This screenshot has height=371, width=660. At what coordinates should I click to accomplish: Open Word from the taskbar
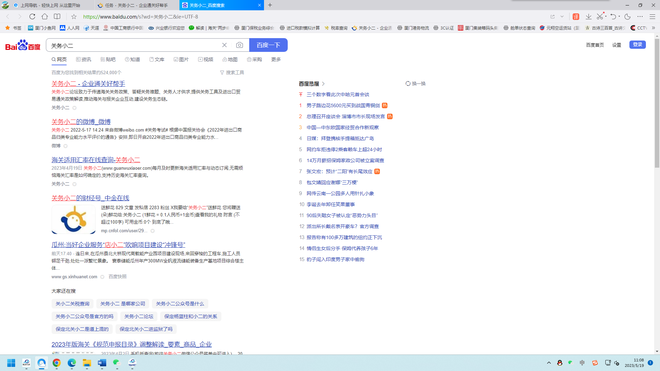(x=102, y=363)
